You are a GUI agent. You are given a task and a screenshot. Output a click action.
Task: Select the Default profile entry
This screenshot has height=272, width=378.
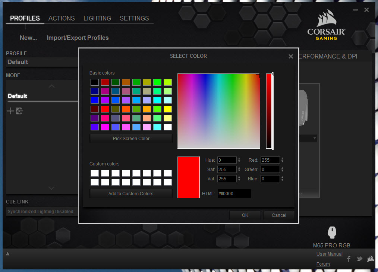(x=42, y=62)
